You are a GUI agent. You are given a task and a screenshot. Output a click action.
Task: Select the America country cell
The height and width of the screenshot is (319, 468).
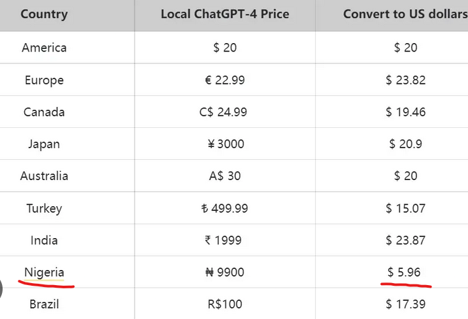pyautogui.click(x=44, y=48)
